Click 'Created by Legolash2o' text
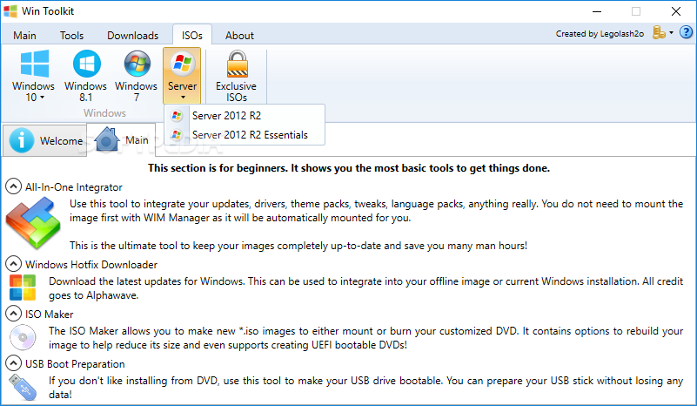Viewport: 697px width, 406px height. 600,33
